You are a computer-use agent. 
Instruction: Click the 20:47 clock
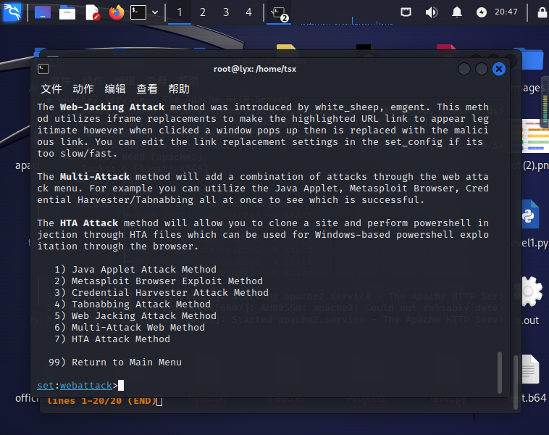[506, 12]
